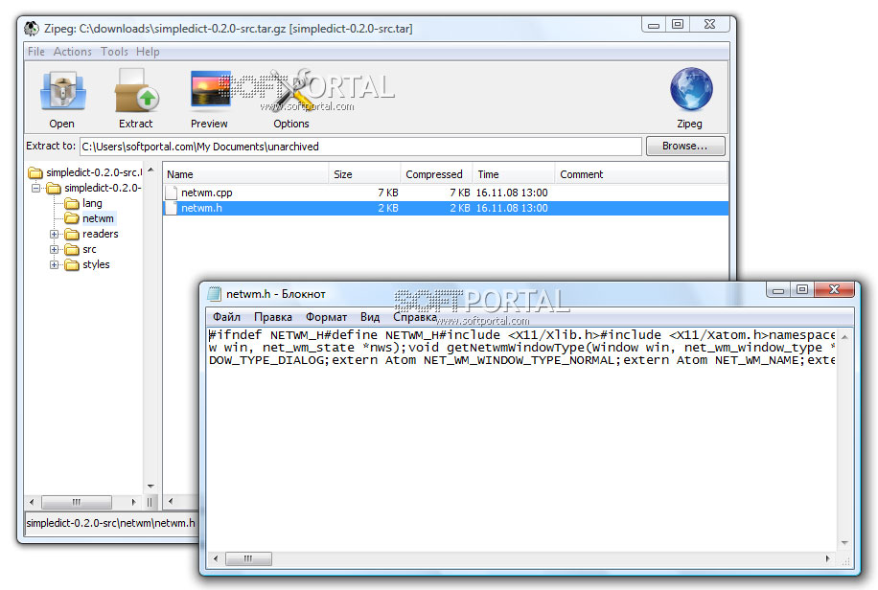This screenshot has height=590, width=878.
Task: Click Notepad scroll right arrow
Action: click(x=827, y=558)
